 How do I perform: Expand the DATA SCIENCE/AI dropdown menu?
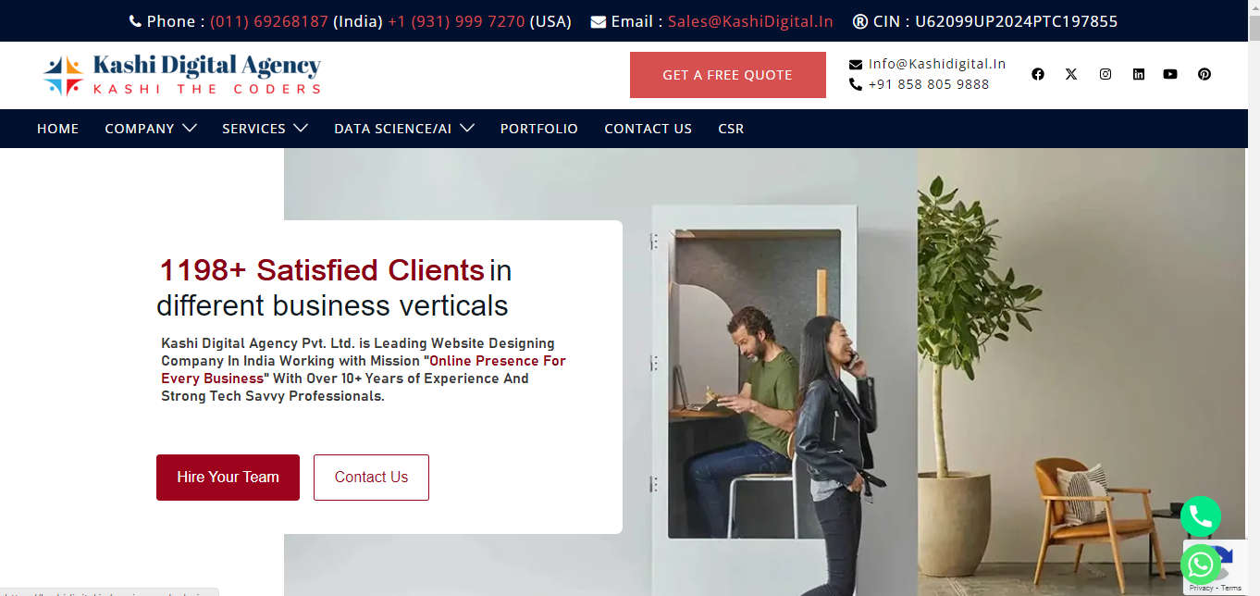(x=404, y=129)
